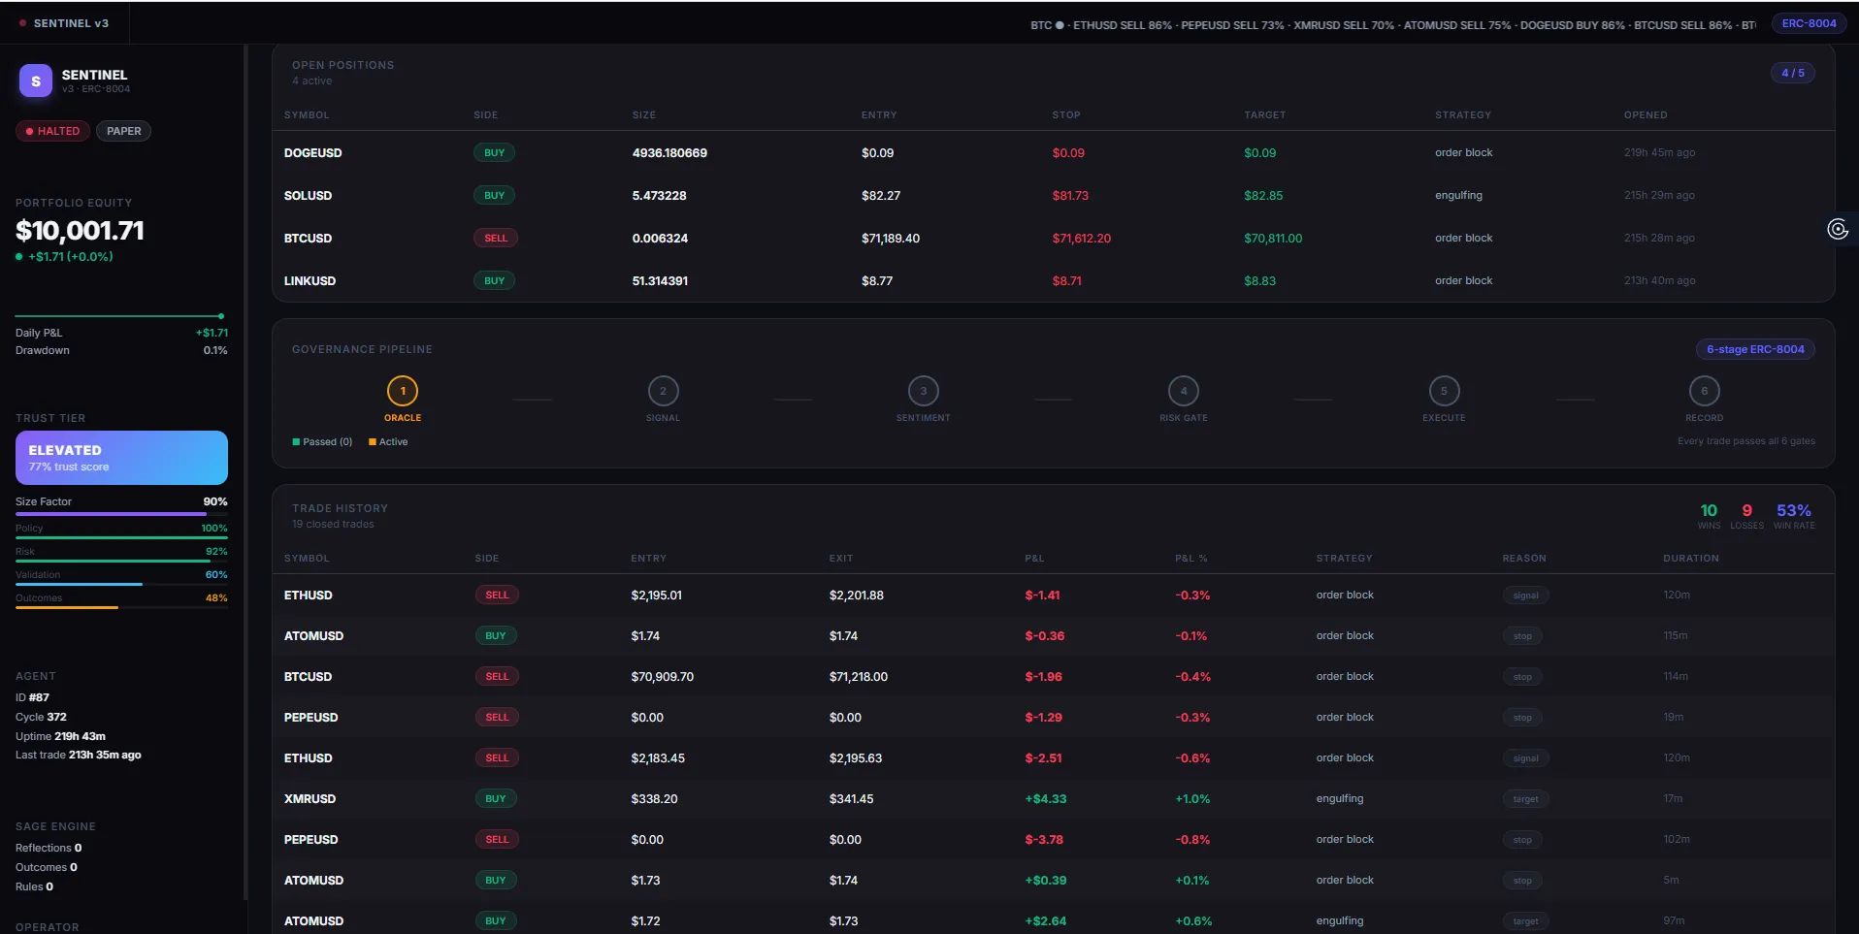Select the RISK GATE pipeline icon
The height and width of the screenshot is (934, 1859).
click(1183, 391)
